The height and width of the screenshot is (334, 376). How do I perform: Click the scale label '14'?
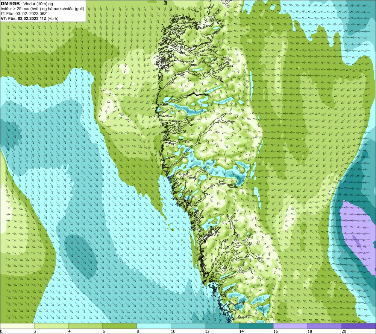pos(241,331)
